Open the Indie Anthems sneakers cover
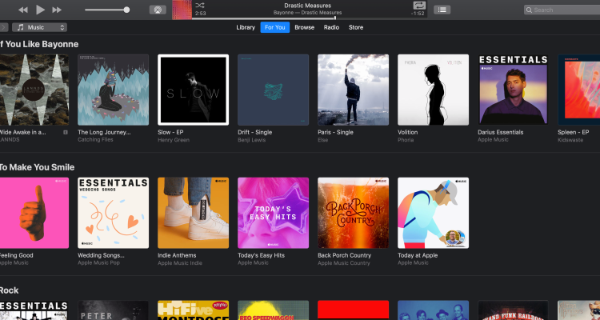 click(x=194, y=213)
